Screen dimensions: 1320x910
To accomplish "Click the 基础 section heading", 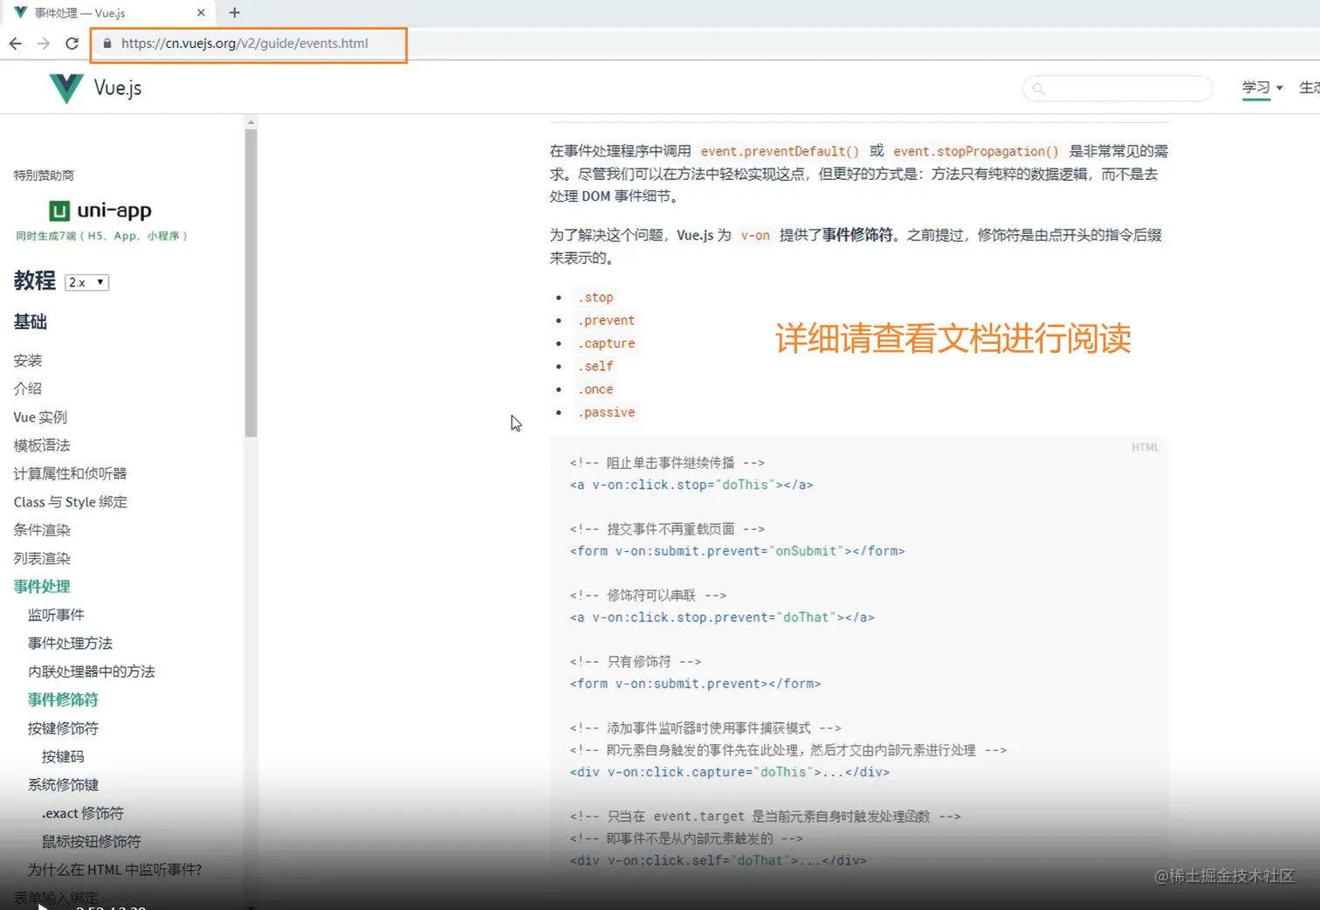I will click(31, 322).
